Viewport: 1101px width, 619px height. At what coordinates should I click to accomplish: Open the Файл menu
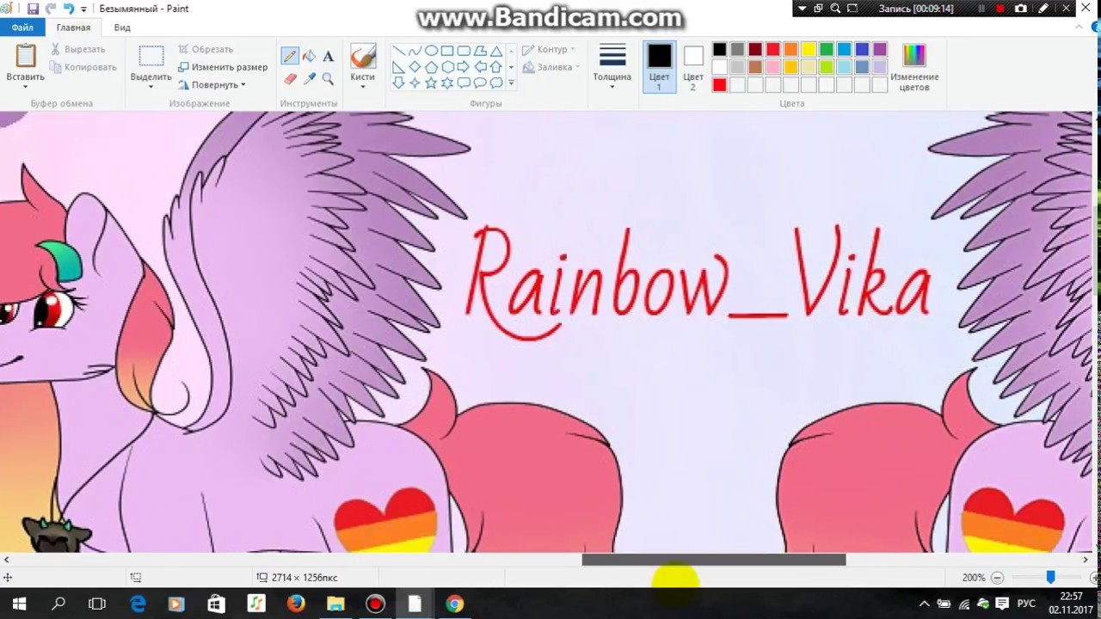(x=22, y=28)
